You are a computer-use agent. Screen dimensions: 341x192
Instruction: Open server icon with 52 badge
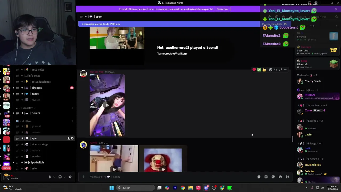6,71
